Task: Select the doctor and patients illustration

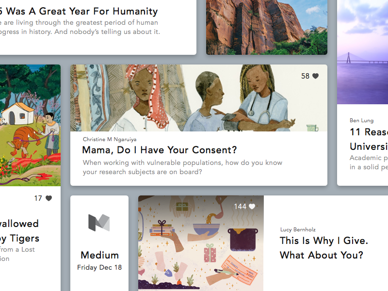Action: click(x=198, y=98)
